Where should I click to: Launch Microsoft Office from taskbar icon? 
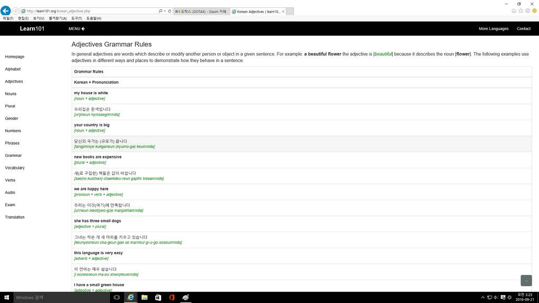(x=172, y=297)
